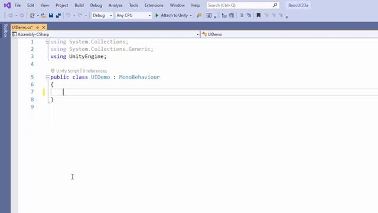Expand the Attach to Unity dropdown arrow
This screenshot has height=213, width=378.
point(191,16)
